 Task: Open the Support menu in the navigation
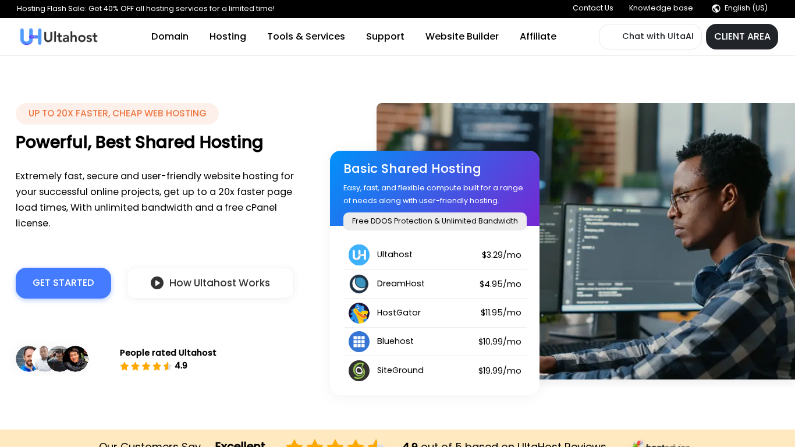385,36
